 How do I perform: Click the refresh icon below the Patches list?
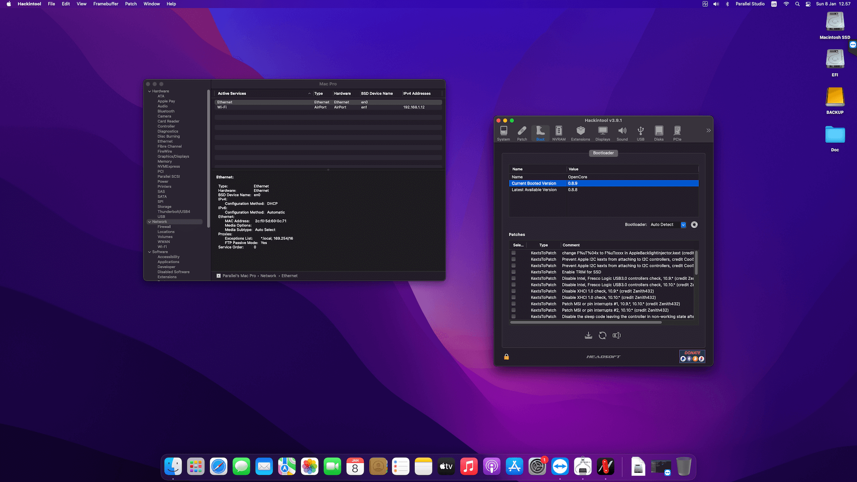[603, 335]
